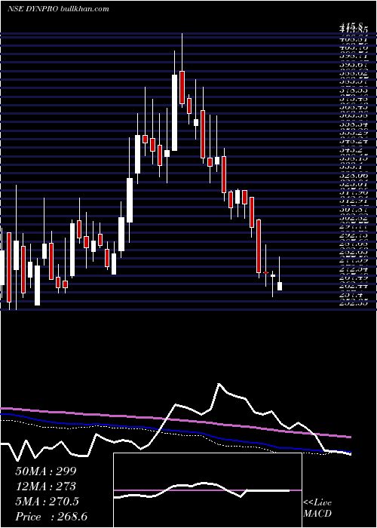This screenshot has height=528, width=377.
Task: Click the <<Live MACD label
Action: pos(317,508)
